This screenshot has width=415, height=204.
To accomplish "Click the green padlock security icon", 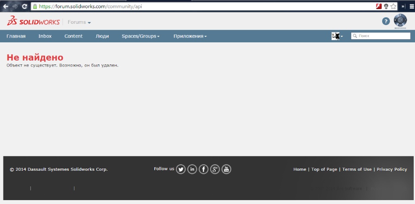I will pos(35,6).
